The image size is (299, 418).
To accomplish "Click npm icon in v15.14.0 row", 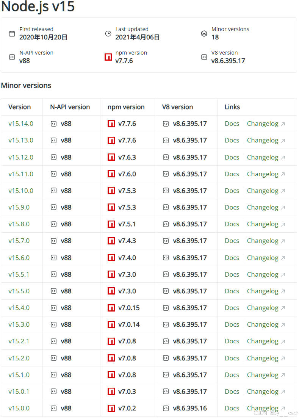I will 111,124.
